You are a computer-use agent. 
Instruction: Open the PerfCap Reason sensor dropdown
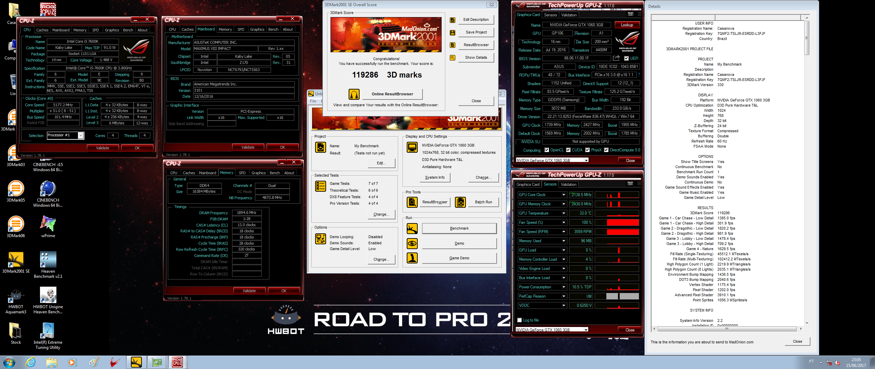(x=564, y=296)
